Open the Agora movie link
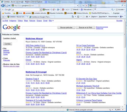 79,60
